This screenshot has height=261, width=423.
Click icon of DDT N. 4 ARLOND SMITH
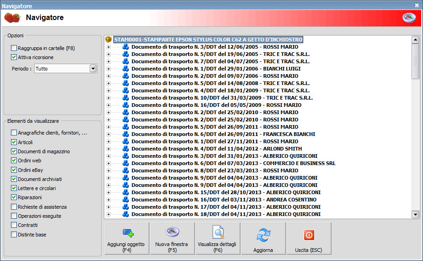point(126,149)
